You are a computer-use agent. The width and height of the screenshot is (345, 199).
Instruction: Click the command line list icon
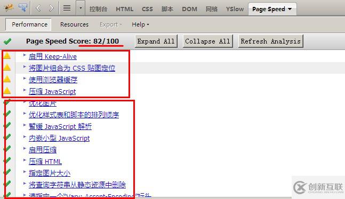pos(67,8)
